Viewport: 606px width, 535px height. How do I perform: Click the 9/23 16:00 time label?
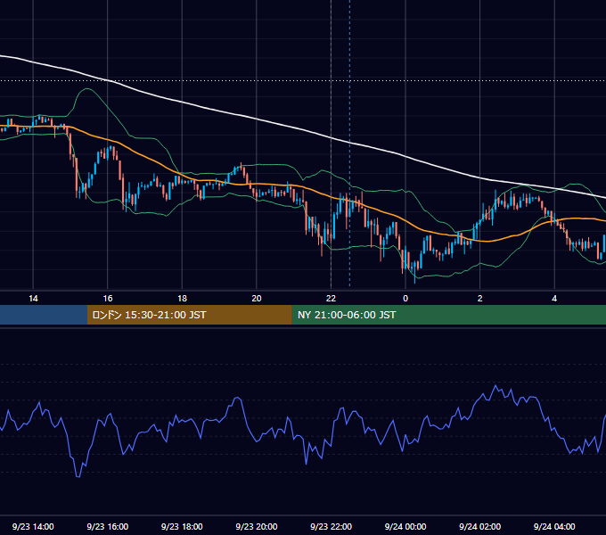[108, 526]
